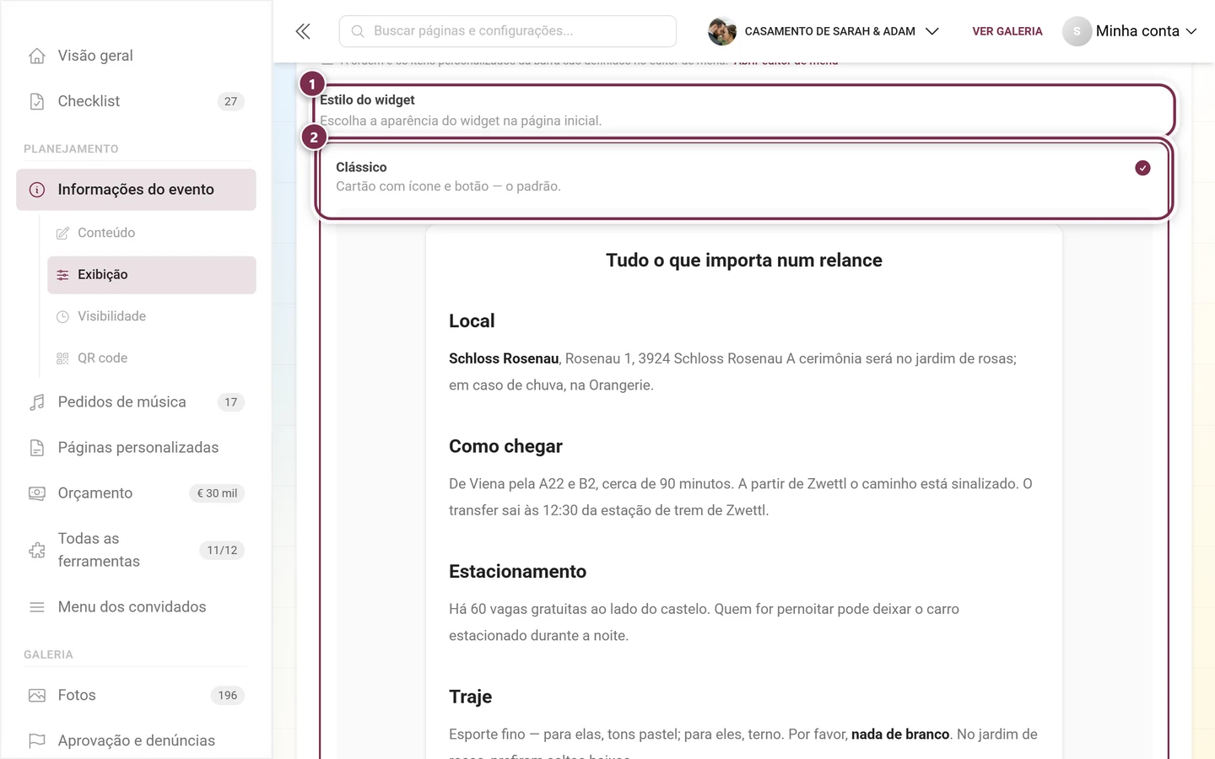Screen dimensions: 1215x759
Task: Click the home icon next to Visão geral
Action: (37, 56)
